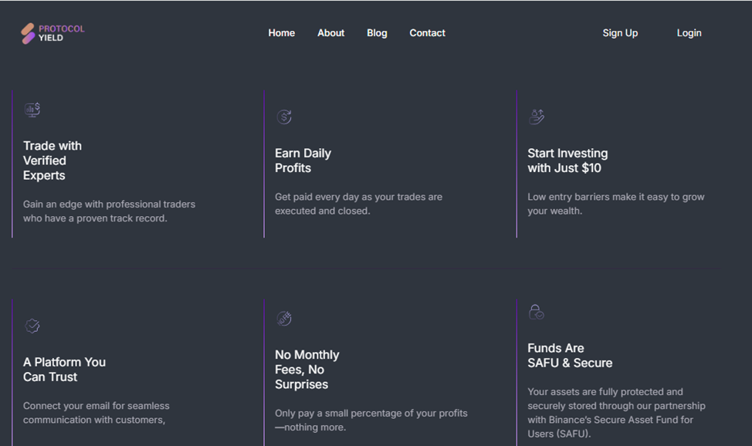Viewport: 752px width, 446px height.
Task: Click the Earn Daily Profits heading
Action: coord(303,160)
